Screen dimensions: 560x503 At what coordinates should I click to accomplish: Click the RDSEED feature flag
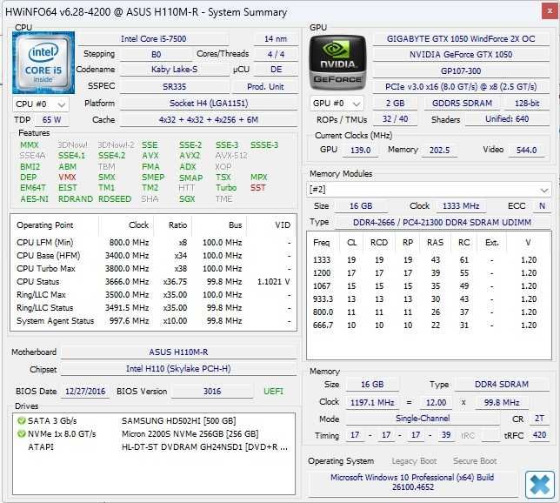coord(115,198)
